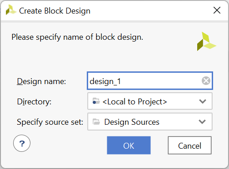The image size is (229, 169).
Task: Open help with the question mark button
Action: (22, 143)
